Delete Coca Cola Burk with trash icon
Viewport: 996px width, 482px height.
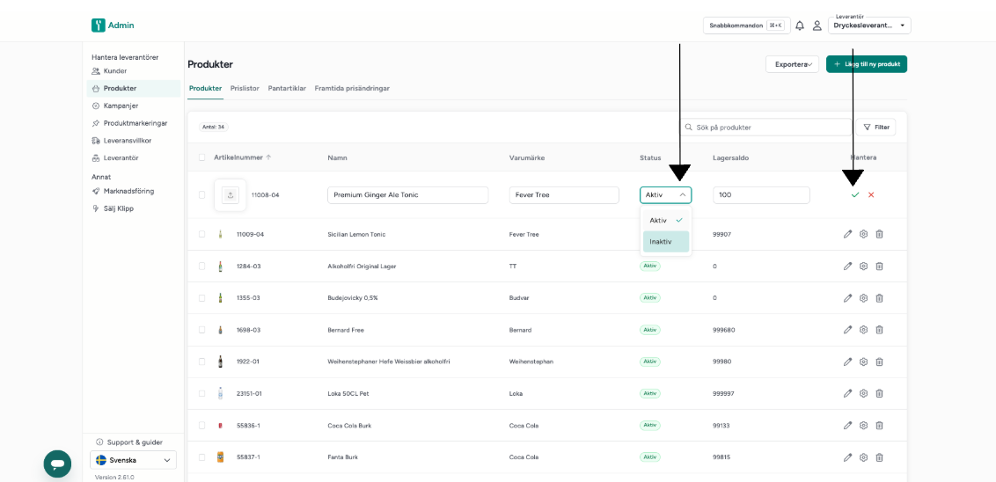tap(879, 426)
